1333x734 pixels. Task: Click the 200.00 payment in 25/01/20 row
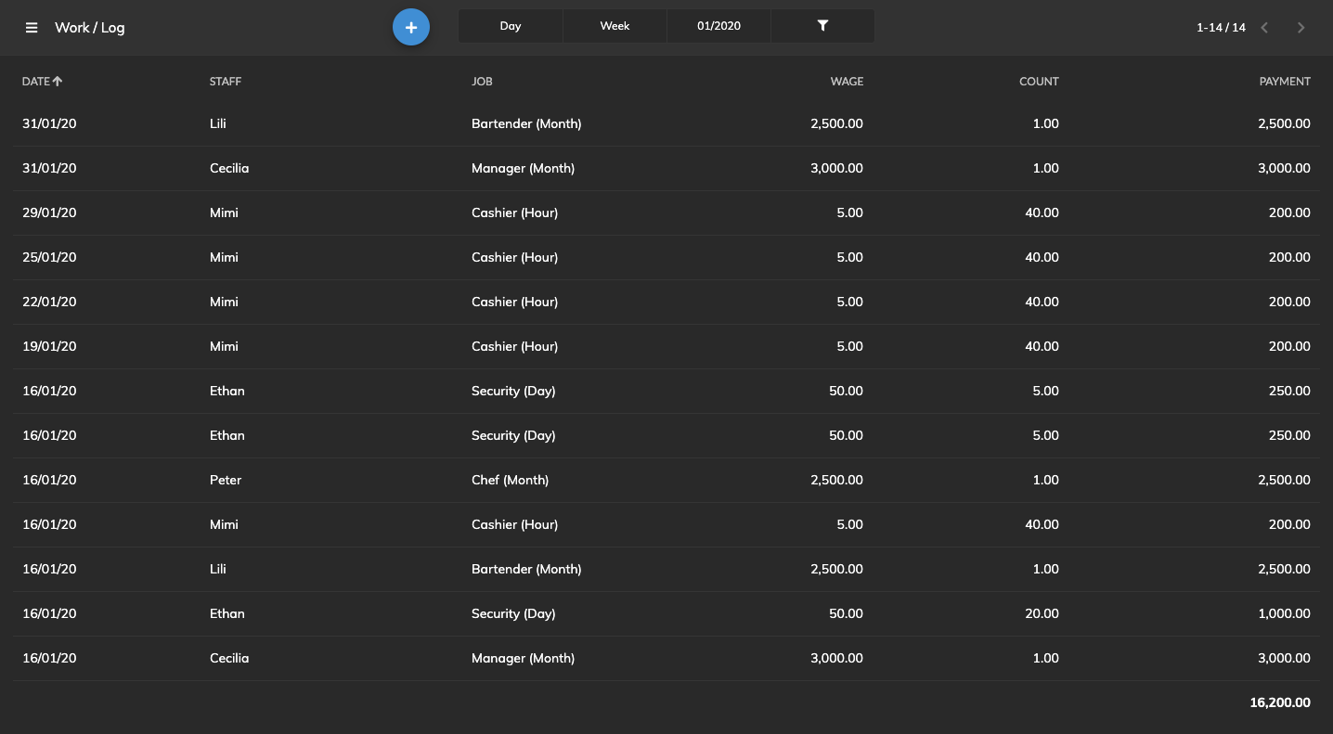point(1289,257)
